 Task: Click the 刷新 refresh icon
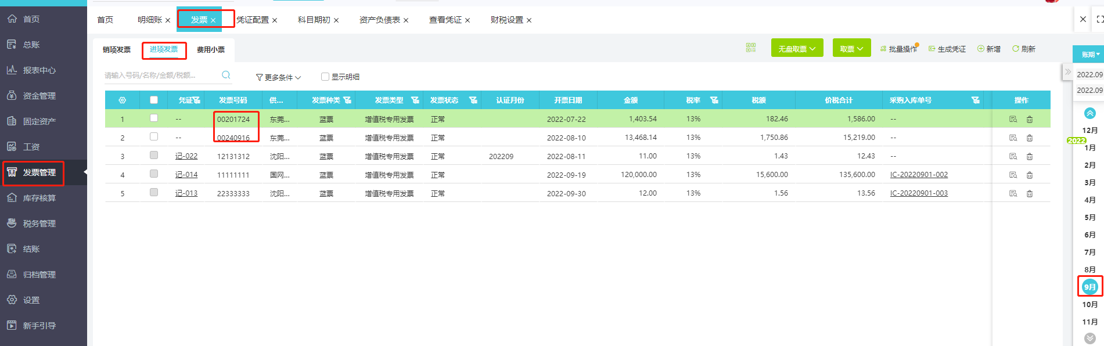[1016, 49]
